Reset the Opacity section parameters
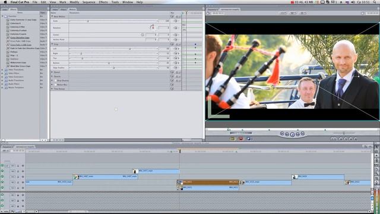The width and height of the screenshot is (380, 214). tap(172, 76)
